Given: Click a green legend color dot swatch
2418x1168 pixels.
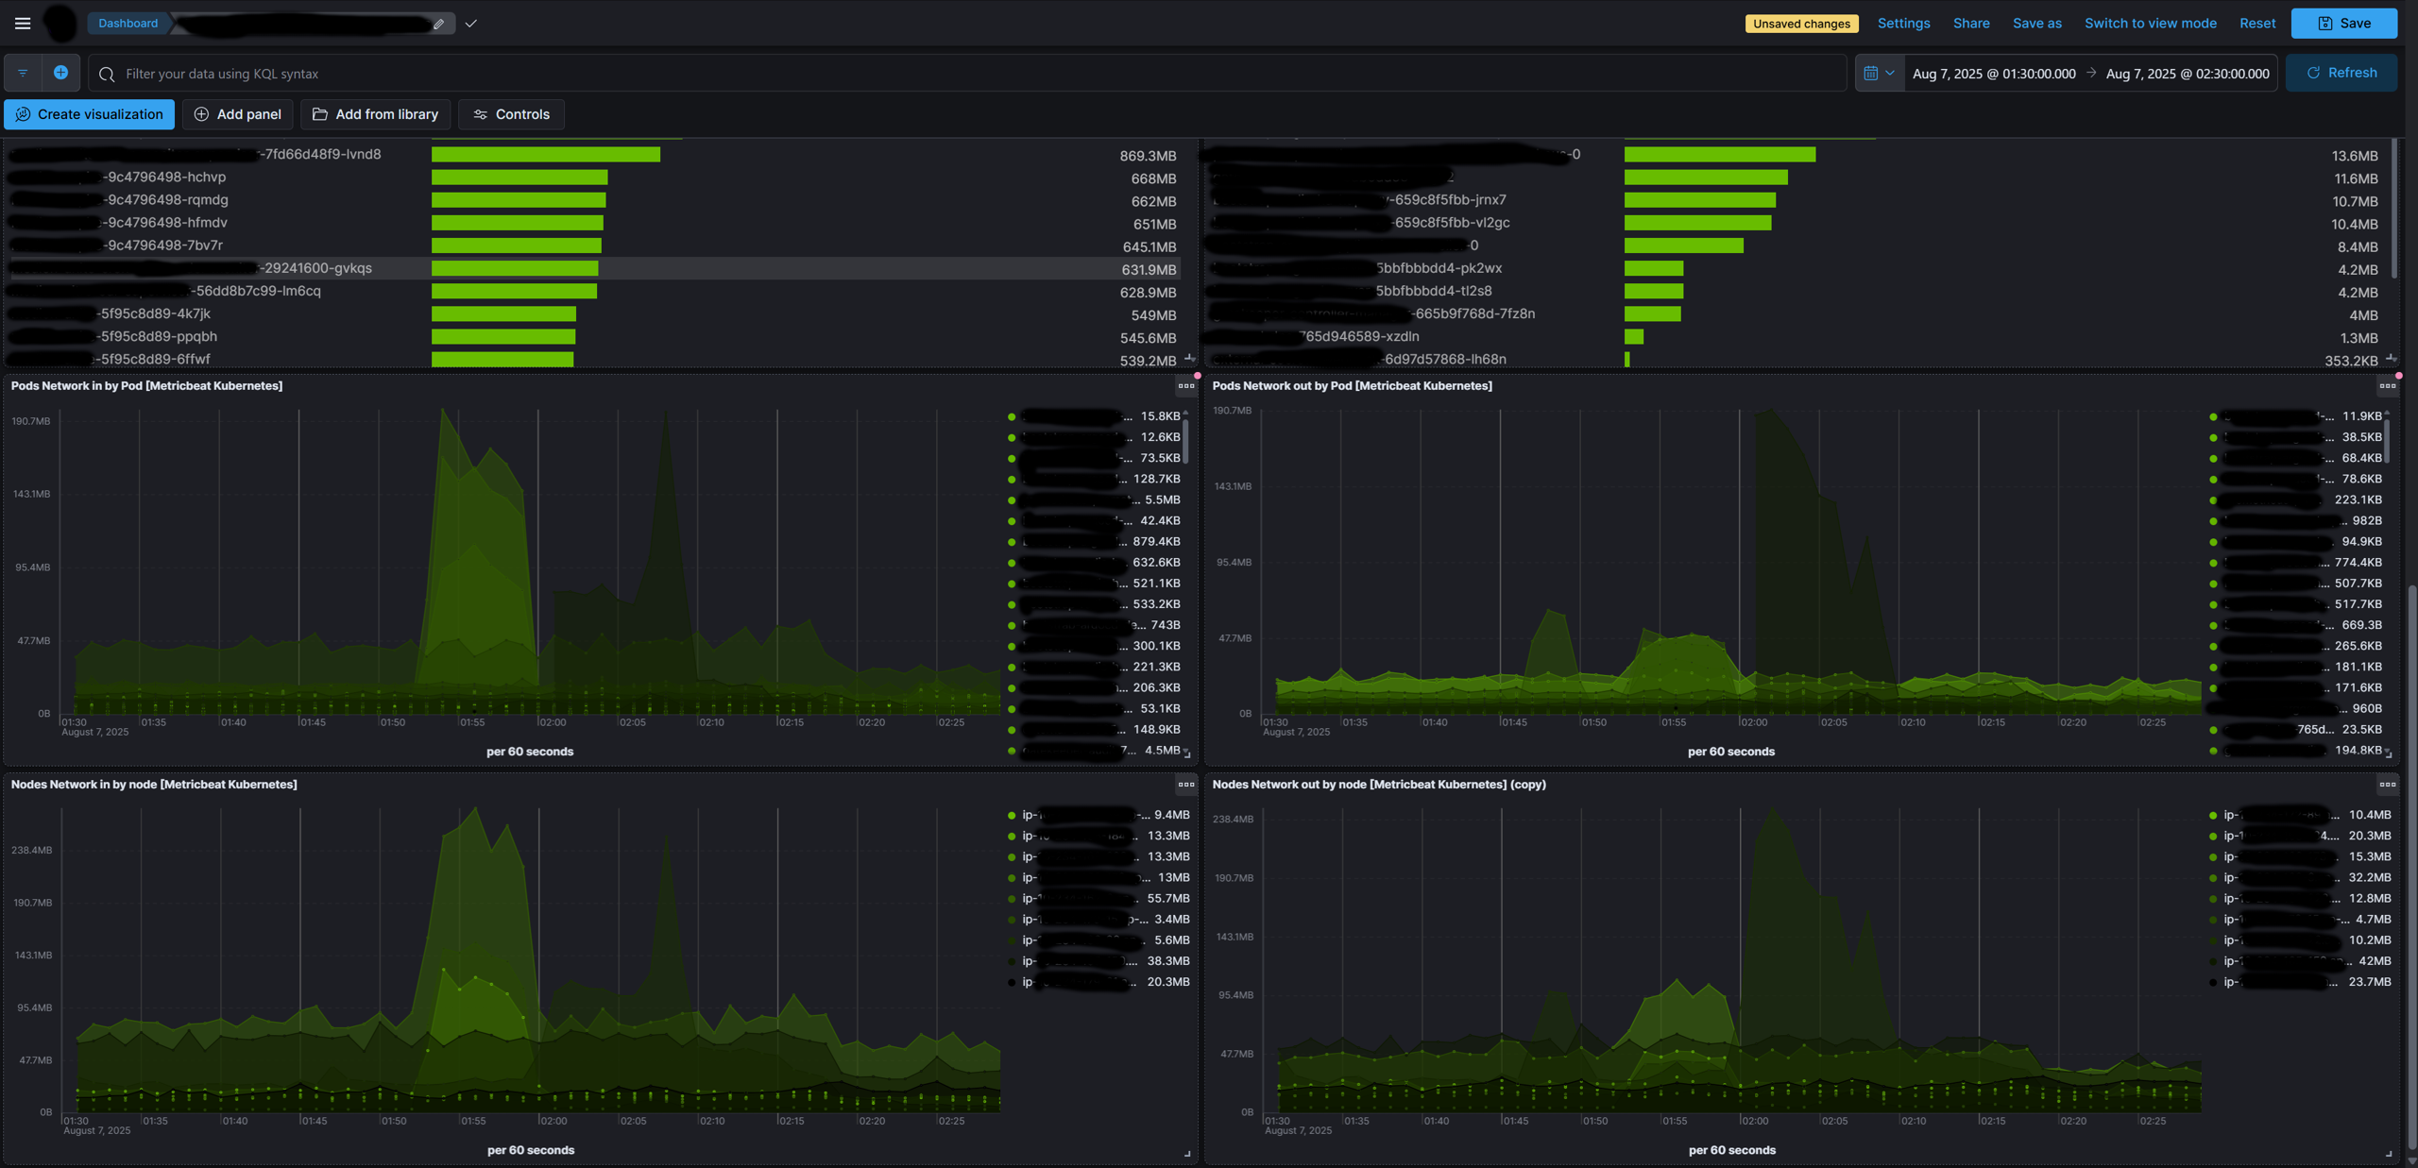Looking at the screenshot, I should [1013, 415].
